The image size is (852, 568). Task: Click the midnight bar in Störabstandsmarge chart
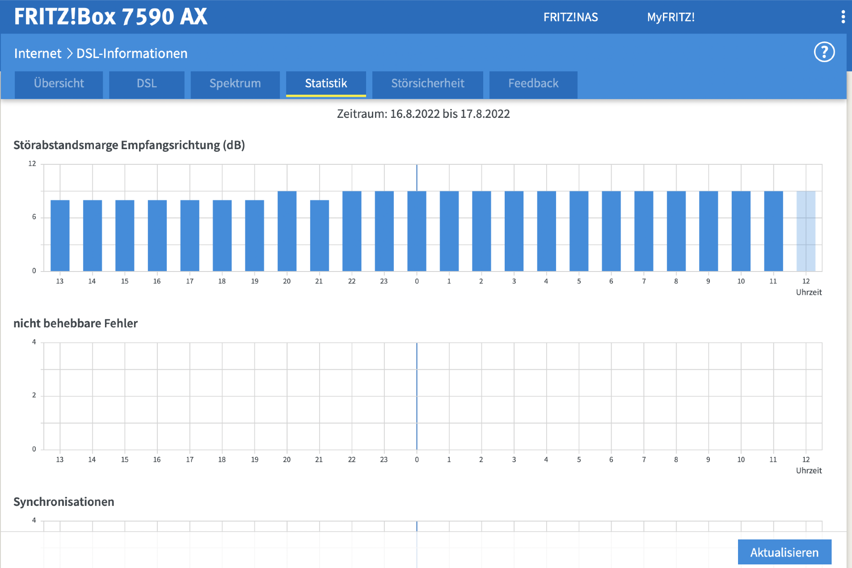click(417, 231)
